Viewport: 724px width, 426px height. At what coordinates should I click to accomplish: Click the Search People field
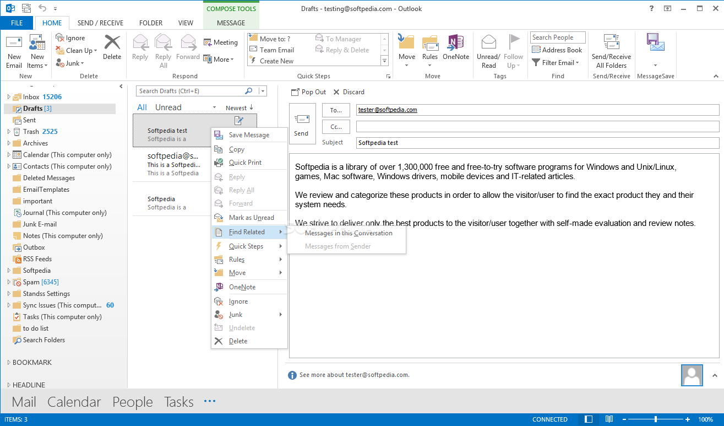558,37
